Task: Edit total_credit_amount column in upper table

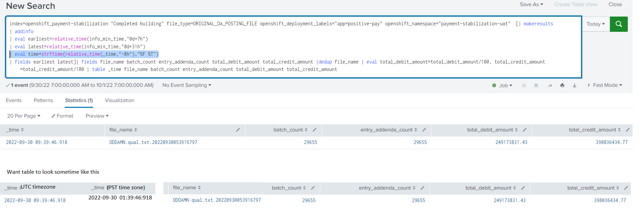Action: point(627,130)
